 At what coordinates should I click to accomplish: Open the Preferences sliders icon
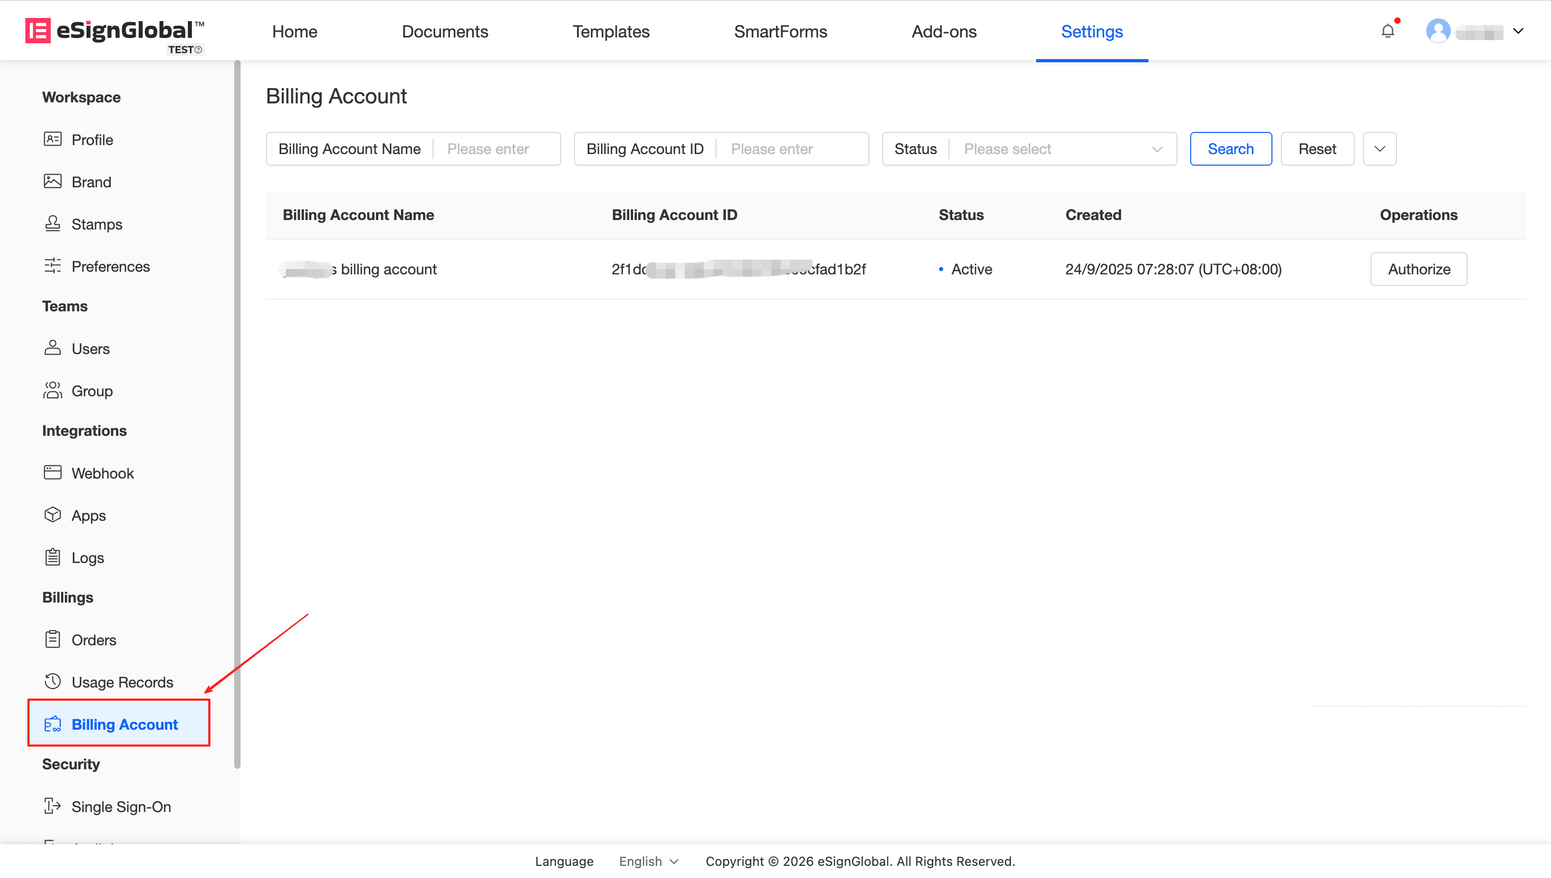(x=52, y=266)
